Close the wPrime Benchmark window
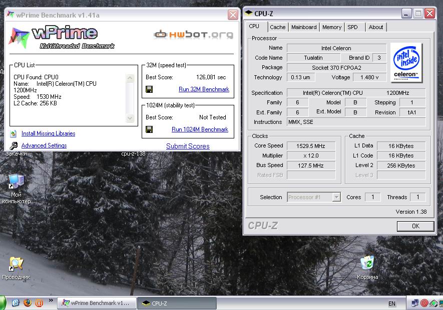Viewport: 443px width, 310px height. 233,15
